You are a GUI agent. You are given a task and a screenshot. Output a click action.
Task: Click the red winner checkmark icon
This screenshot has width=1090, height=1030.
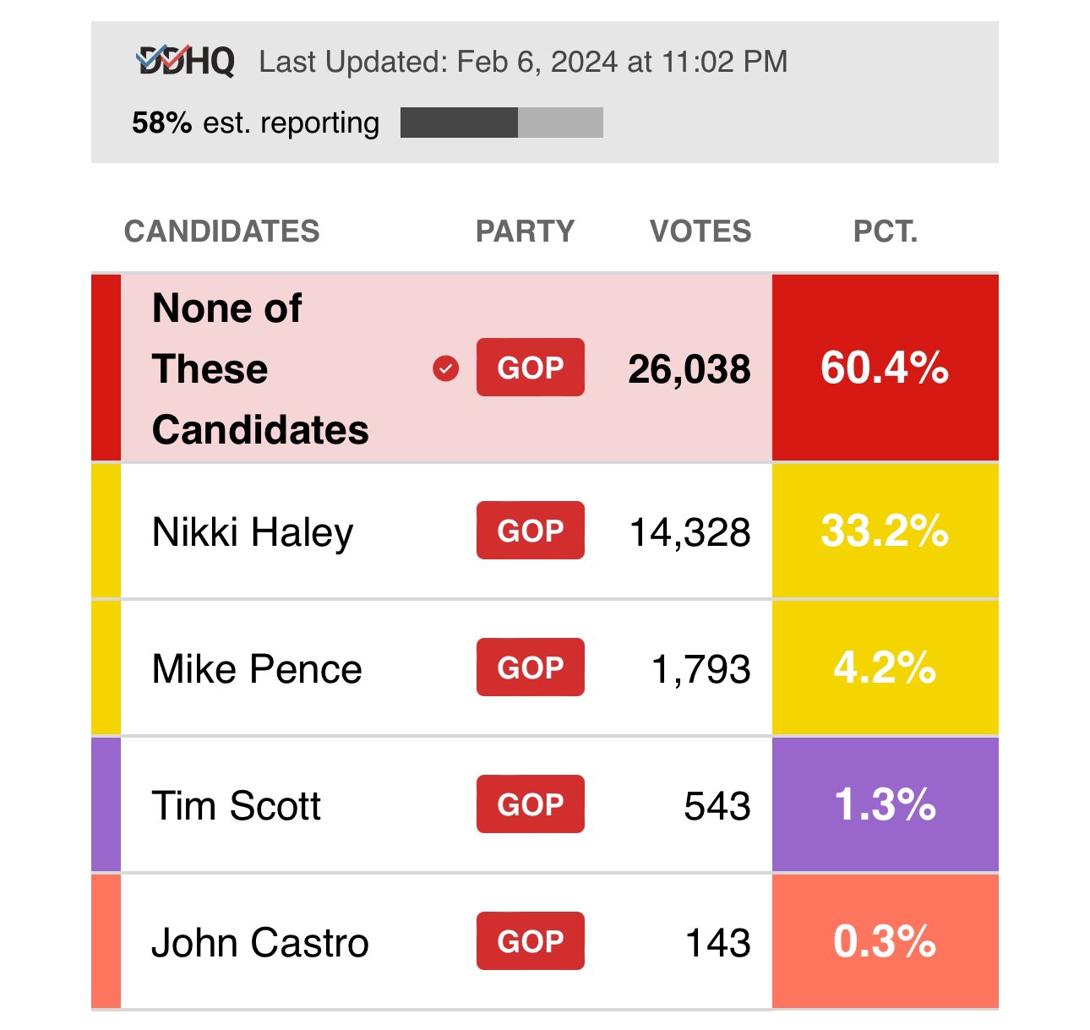[x=445, y=368]
